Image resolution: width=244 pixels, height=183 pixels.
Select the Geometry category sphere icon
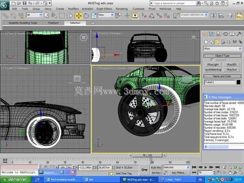pyautogui.click(x=206, y=42)
